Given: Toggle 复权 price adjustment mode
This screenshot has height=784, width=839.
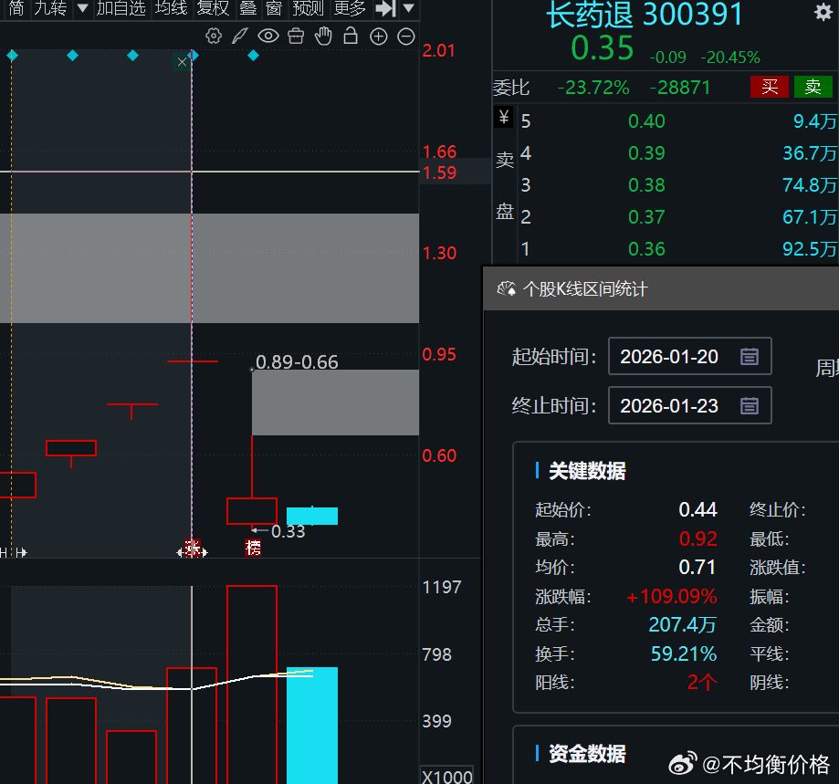Looking at the screenshot, I should 213,8.
